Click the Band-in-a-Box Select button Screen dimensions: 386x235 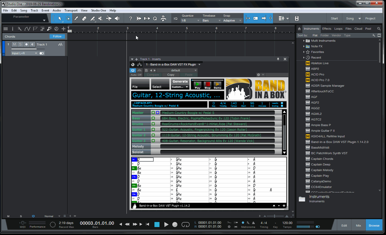pyautogui.click(x=160, y=84)
